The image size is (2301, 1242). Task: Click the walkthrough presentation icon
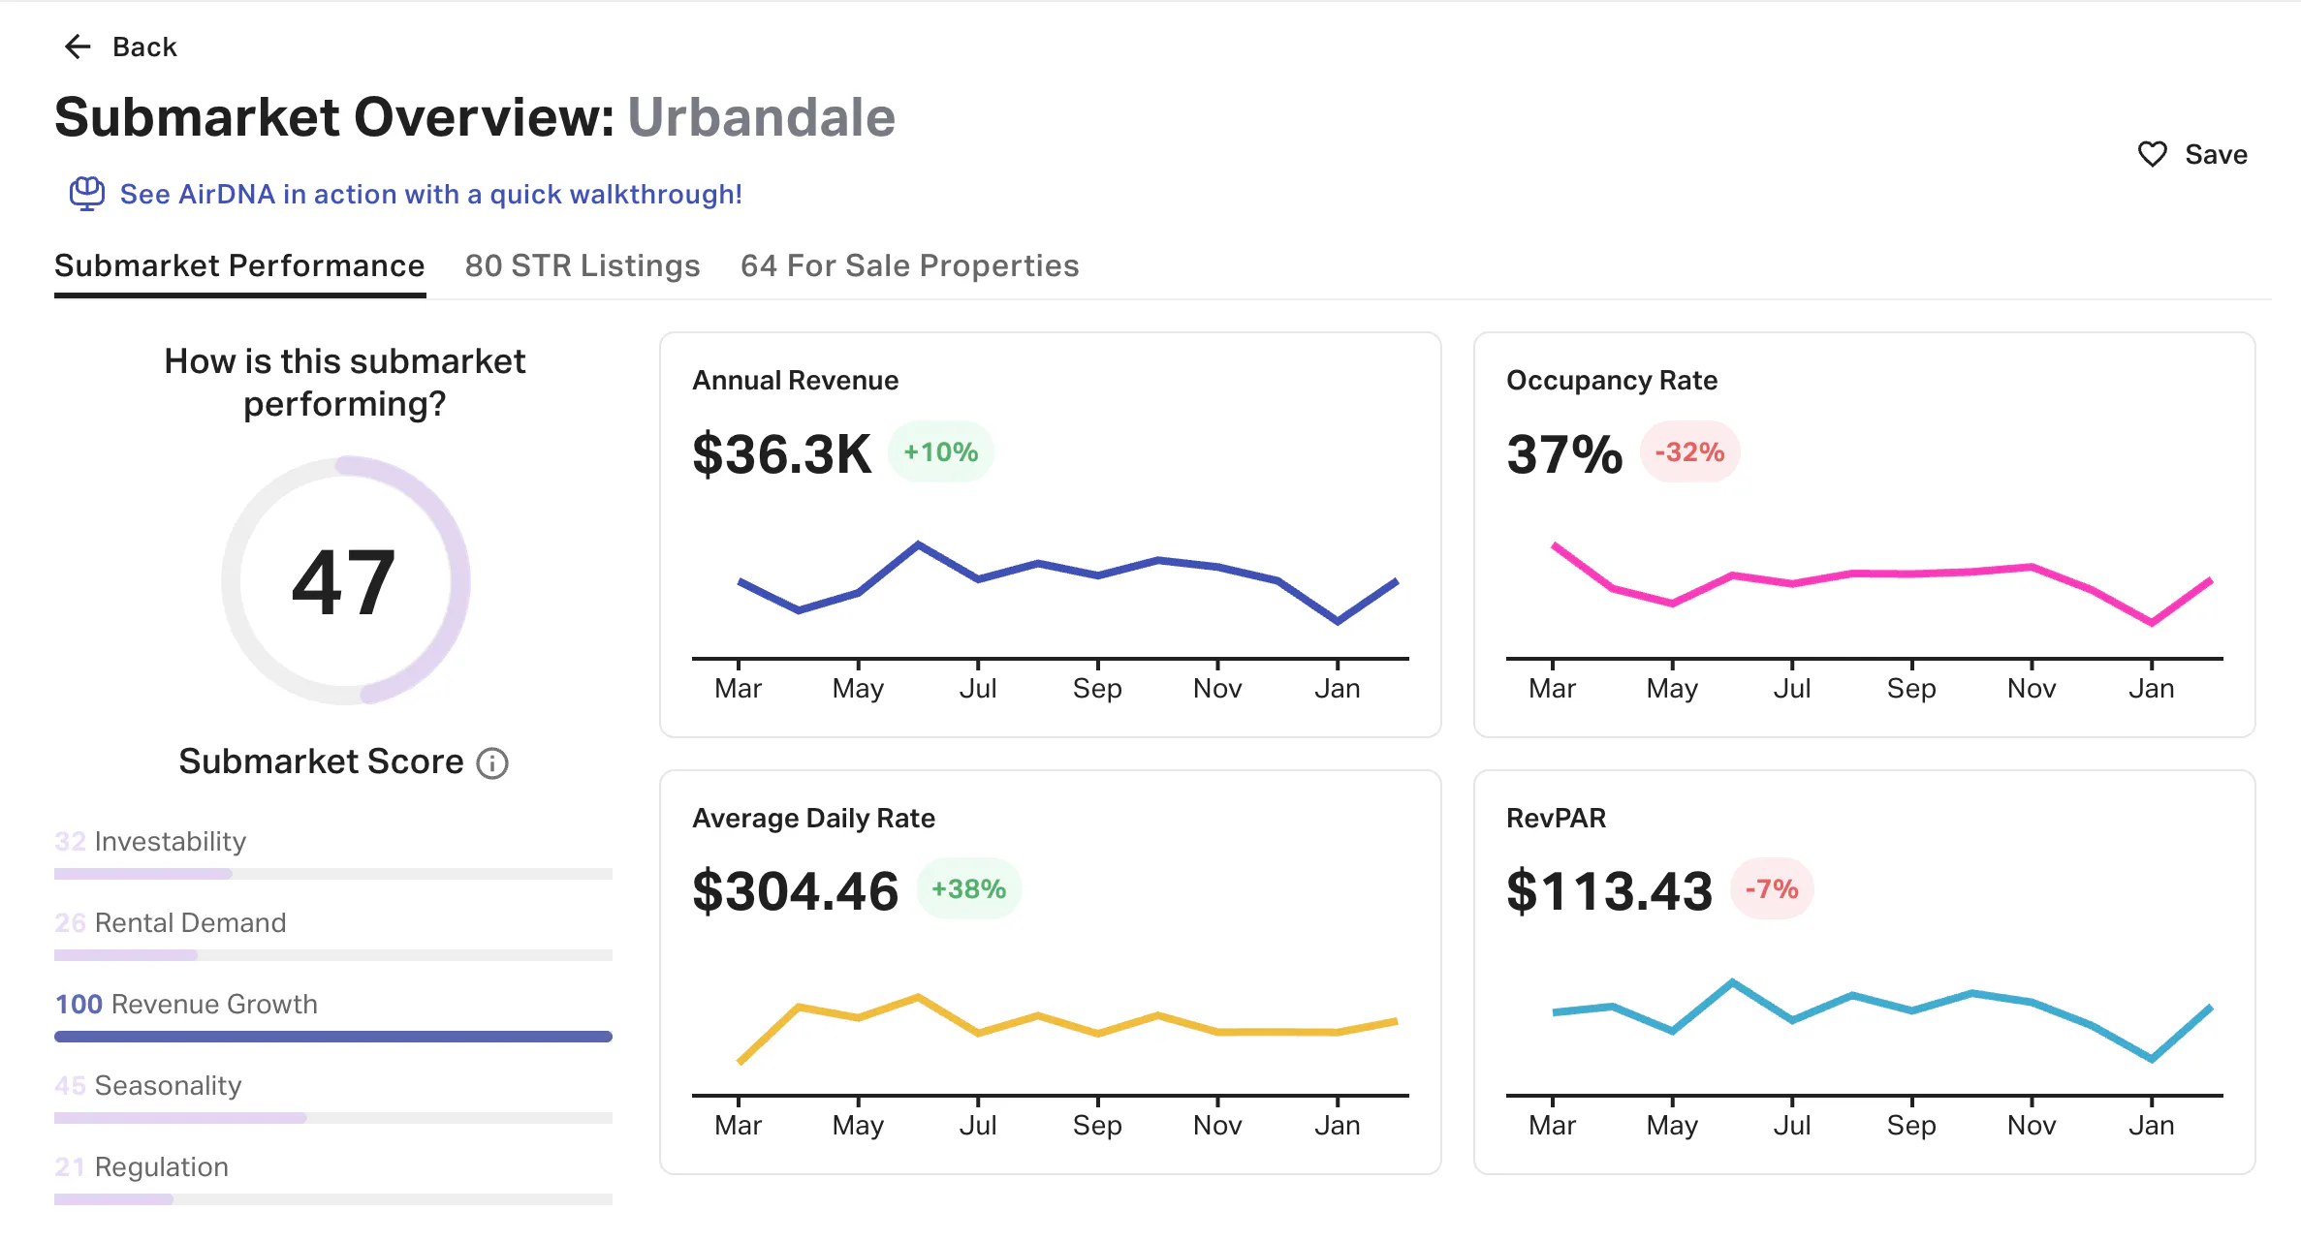point(86,194)
